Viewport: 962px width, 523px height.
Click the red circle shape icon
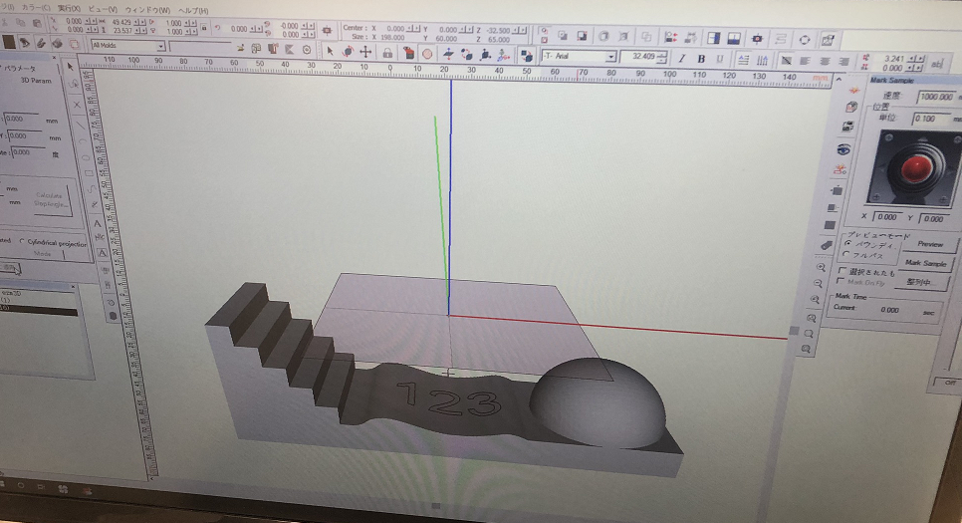pos(427,54)
